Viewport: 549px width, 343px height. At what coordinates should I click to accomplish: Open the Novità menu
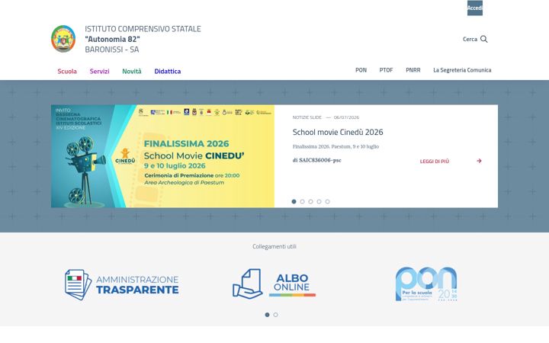tap(132, 72)
